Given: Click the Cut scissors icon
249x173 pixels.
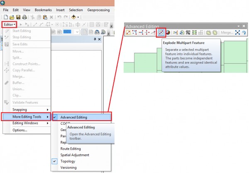Looking at the screenshot, I should click(x=32, y=17).
